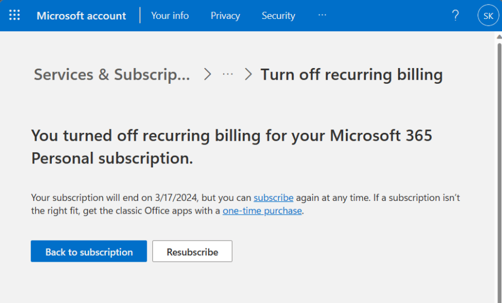Click the Resubscribe button

pyautogui.click(x=192, y=252)
